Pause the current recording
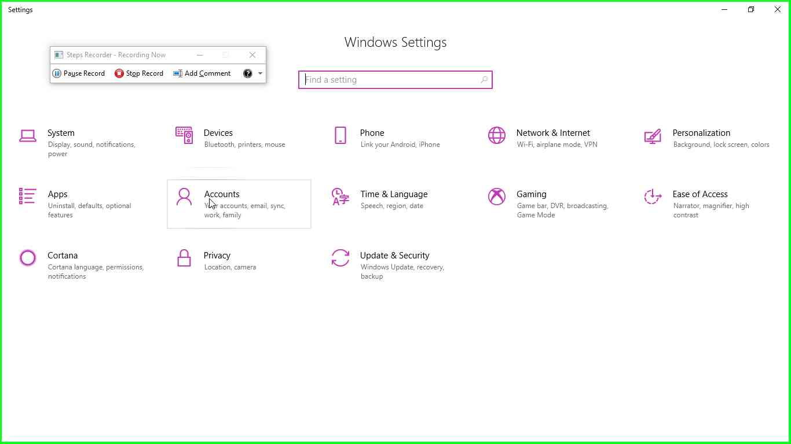The height and width of the screenshot is (444, 791). (x=79, y=73)
